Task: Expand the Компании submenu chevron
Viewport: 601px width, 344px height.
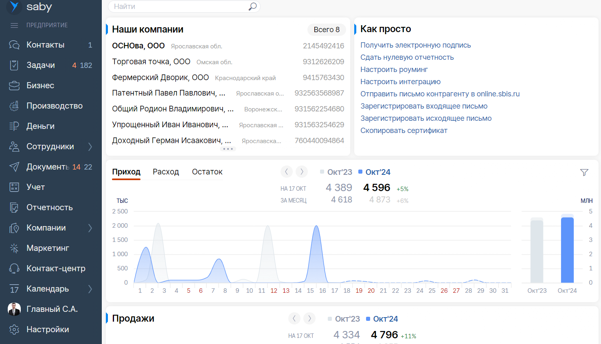Action: coord(90,228)
